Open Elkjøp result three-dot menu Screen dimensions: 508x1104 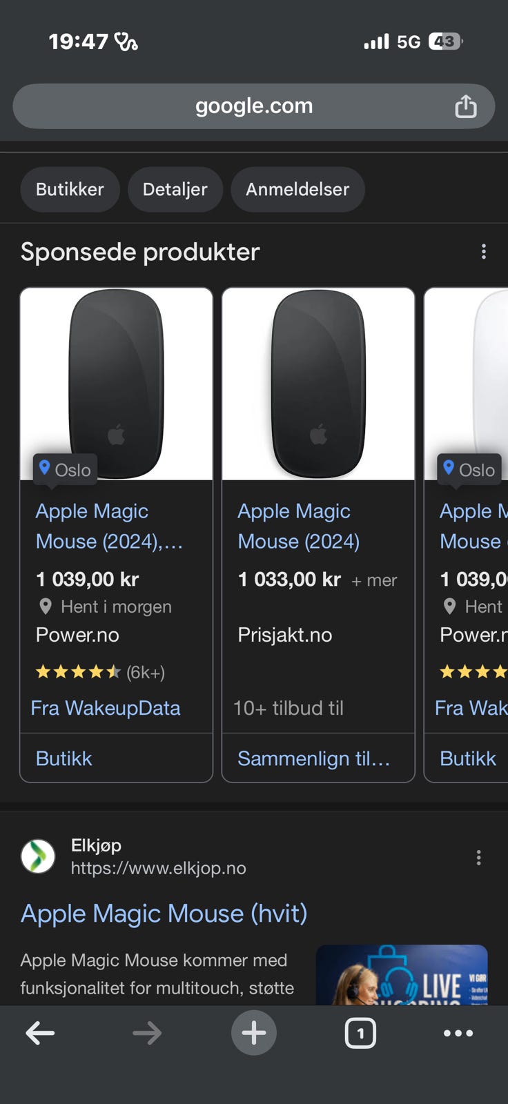(478, 858)
